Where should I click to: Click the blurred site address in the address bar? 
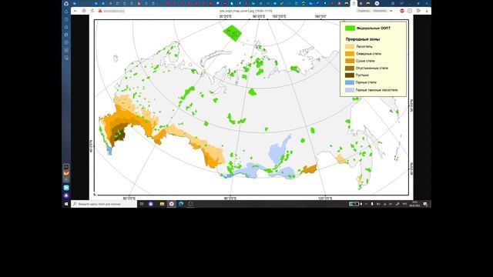tap(114, 11)
